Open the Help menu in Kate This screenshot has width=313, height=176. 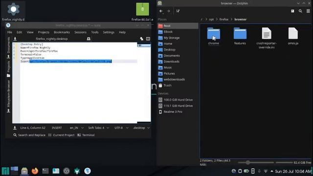(122, 32)
